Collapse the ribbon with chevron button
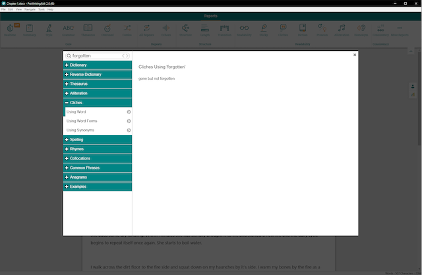 click(x=411, y=51)
